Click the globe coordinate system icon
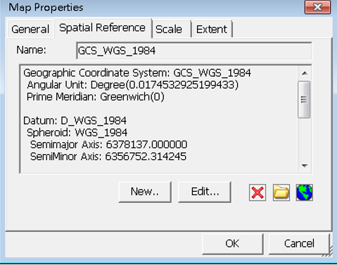The height and width of the screenshot is (265, 337). point(304,192)
